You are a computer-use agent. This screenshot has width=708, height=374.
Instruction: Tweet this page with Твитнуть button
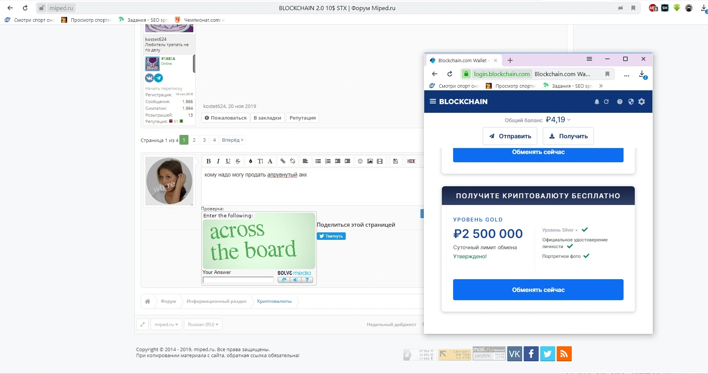click(331, 236)
